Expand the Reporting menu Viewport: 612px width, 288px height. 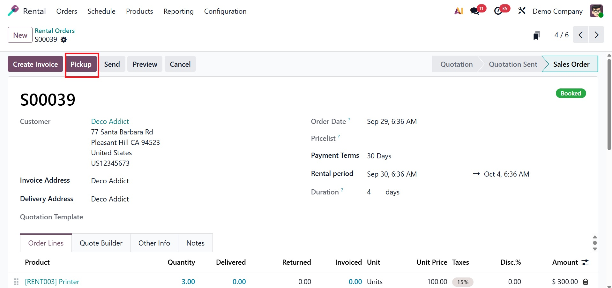point(178,11)
